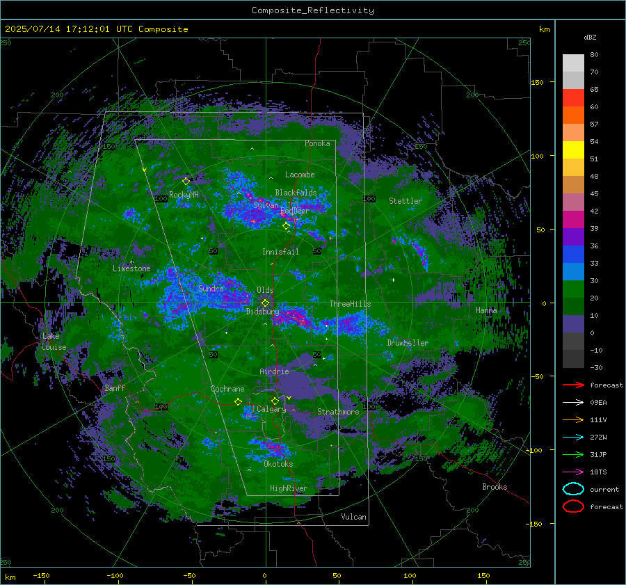
Task: Click the yellow diamond marker above Calgary
Action: [x=275, y=401]
